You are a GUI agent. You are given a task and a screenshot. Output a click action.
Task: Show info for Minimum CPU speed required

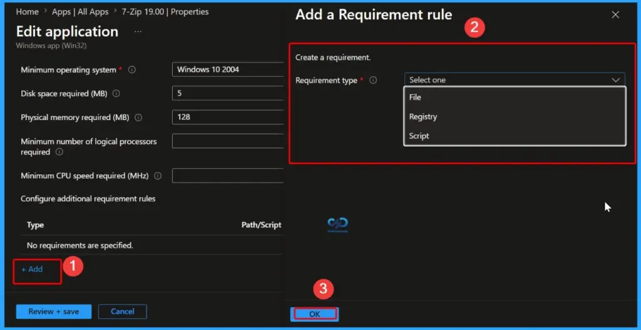click(x=158, y=176)
